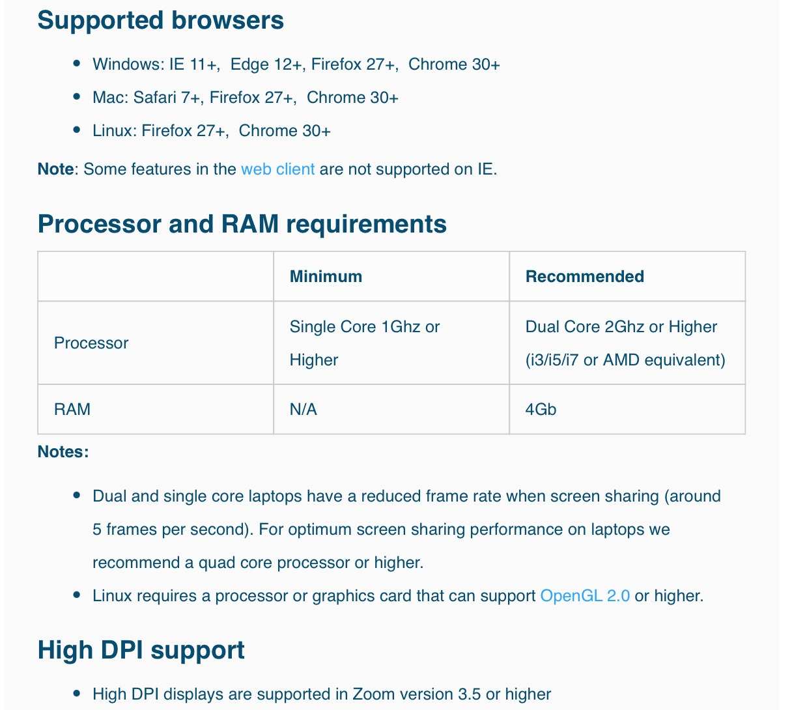Click the Supported browsers heading
Viewport: 792px width, 710px height.
pyautogui.click(x=161, y=20)
